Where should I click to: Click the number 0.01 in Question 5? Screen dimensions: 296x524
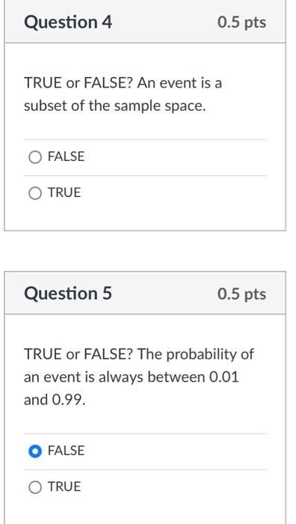pyautogui.click(x=224, y=377)
